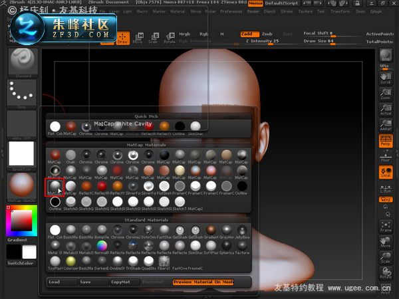Open the Dots stroke thumbnail
This screenshot has width=399, height=299.
click(22, 94)
